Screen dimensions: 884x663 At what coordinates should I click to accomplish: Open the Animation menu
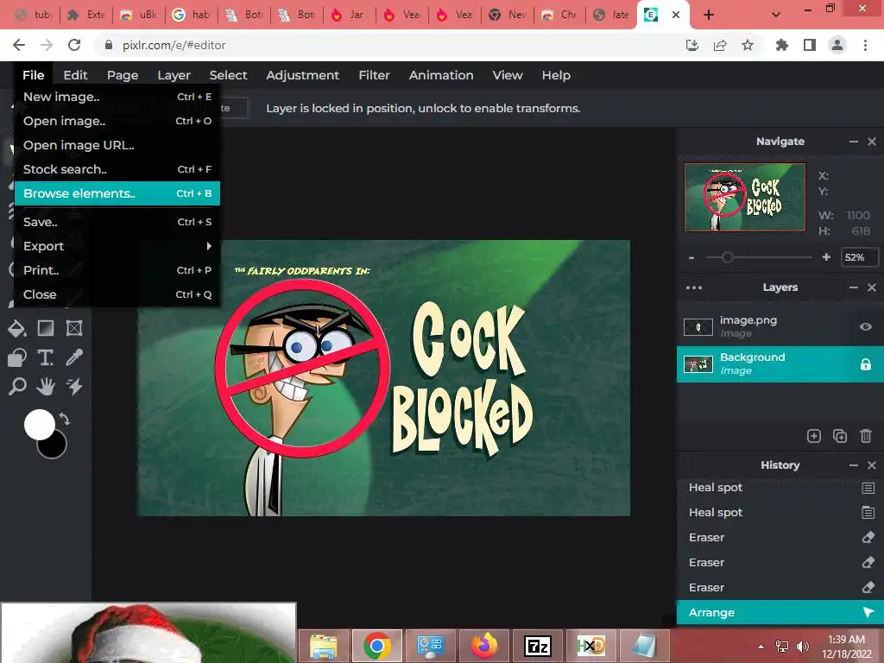coord(441,75)
